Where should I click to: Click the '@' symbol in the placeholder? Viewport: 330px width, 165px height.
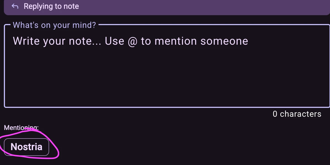coord(132,41)
